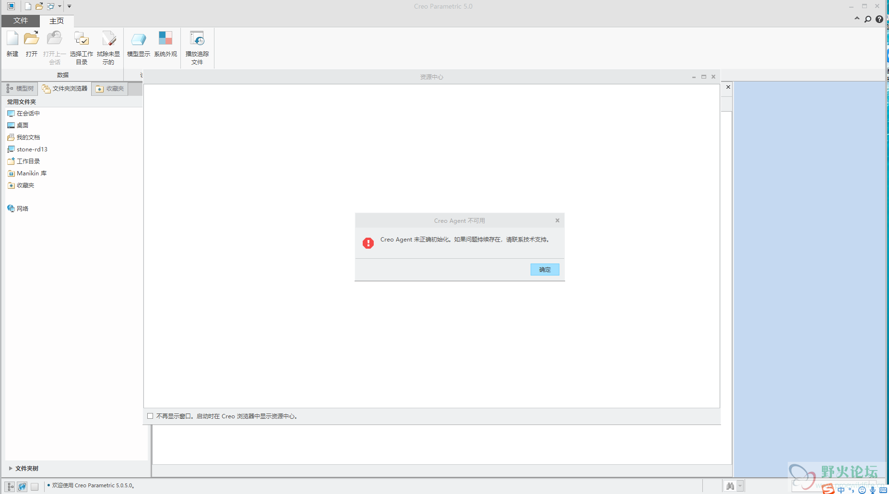Open 模型显示 settings in the ribbon

tap(139, 44)
